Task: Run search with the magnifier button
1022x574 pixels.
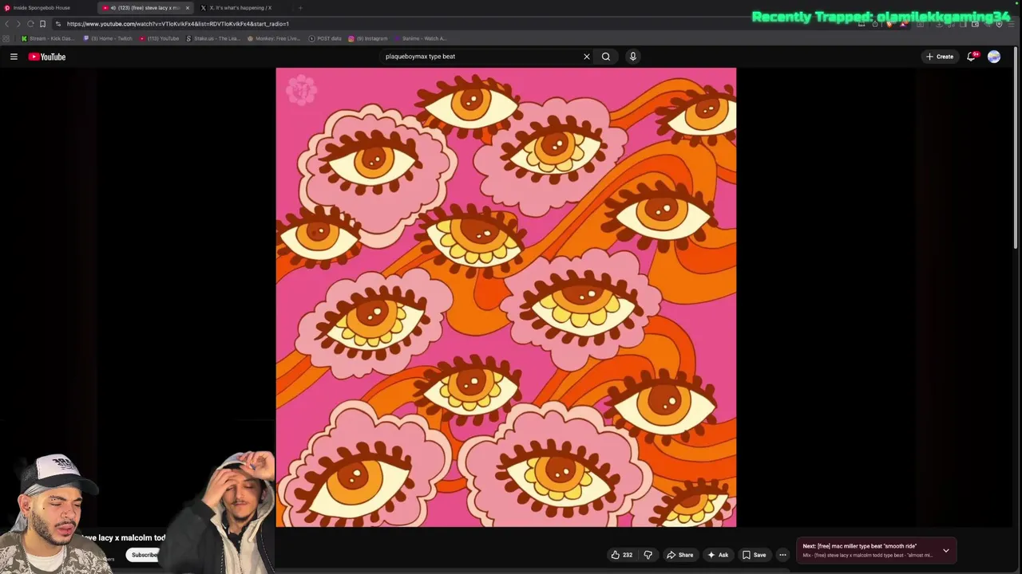Action: 606,57
